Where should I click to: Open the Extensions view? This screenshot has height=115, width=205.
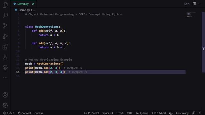pos(5,47)
